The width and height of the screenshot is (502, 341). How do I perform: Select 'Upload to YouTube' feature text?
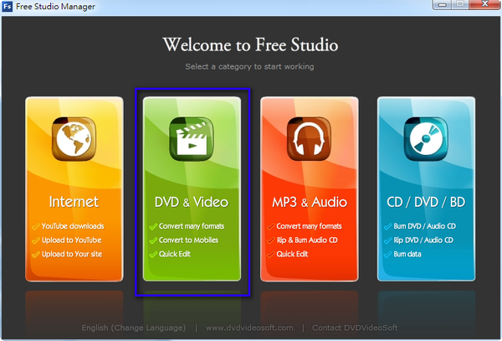[x=71, y=240]
